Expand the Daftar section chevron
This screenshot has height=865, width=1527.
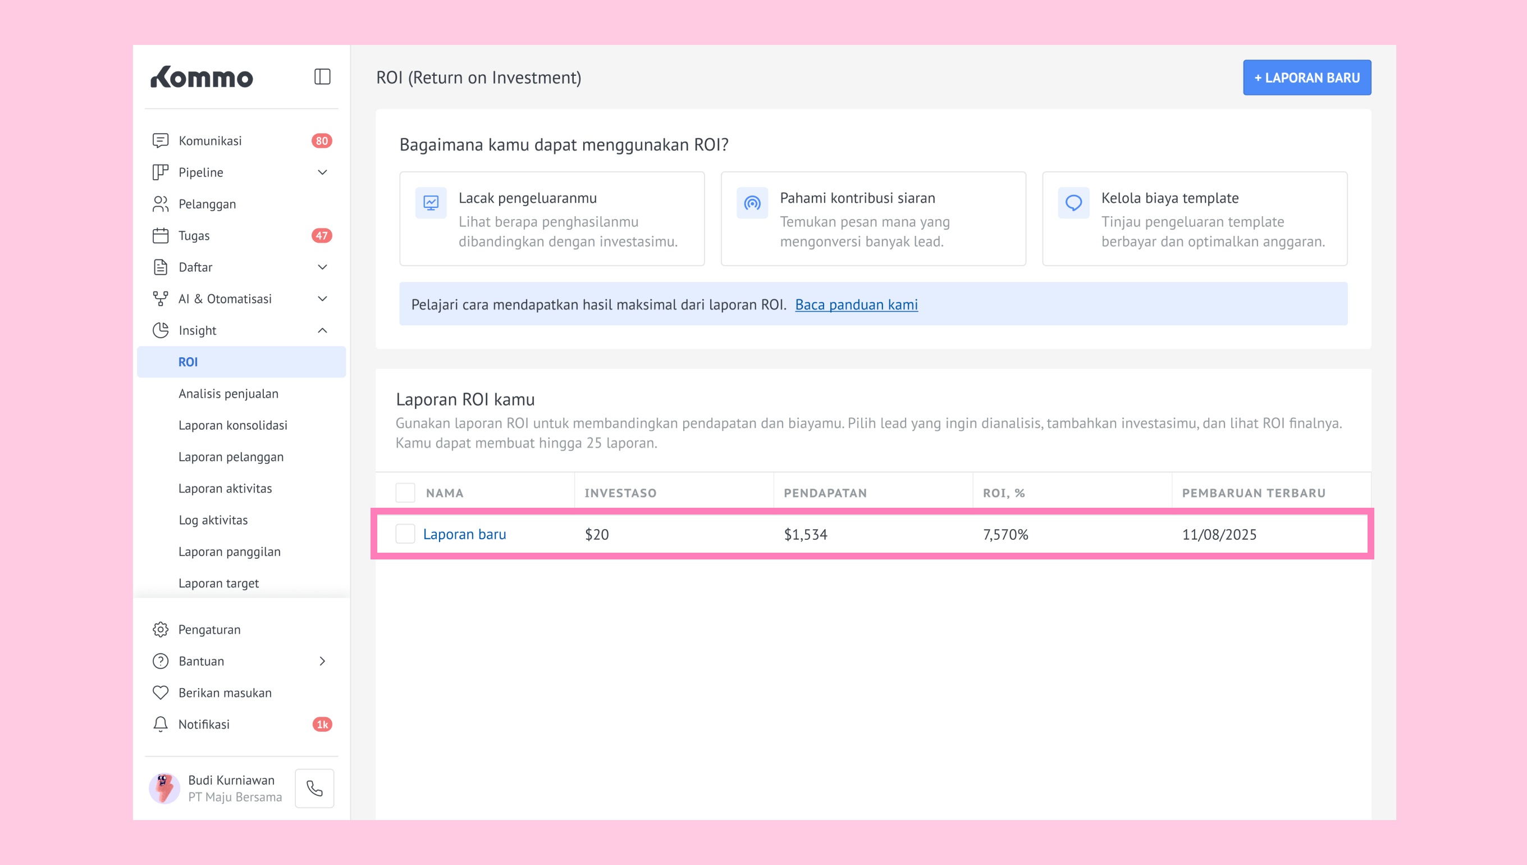tap(322, 267)
